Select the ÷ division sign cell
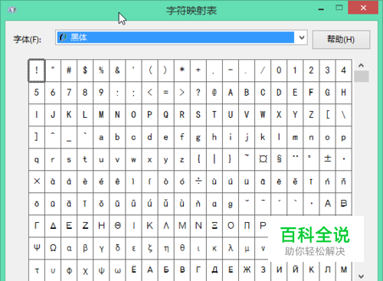This screenshot has width=383, height=281. click(x=198, y=181)
